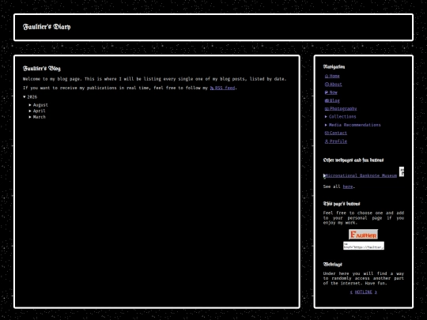
Task: Open the Contact page link
Action: (x=336, y=133)
